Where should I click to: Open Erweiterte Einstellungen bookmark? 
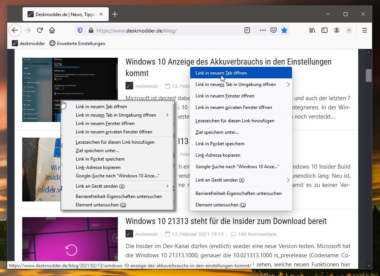77,44
